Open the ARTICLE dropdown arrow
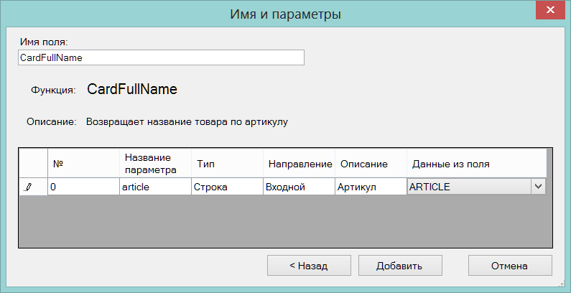The image size is (571, 293). coord(539,187)
